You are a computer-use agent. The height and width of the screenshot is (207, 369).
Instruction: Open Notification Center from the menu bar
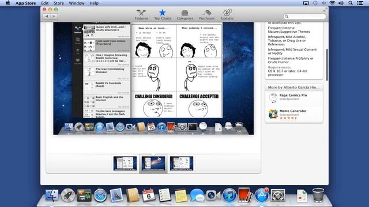pos(360,3)
